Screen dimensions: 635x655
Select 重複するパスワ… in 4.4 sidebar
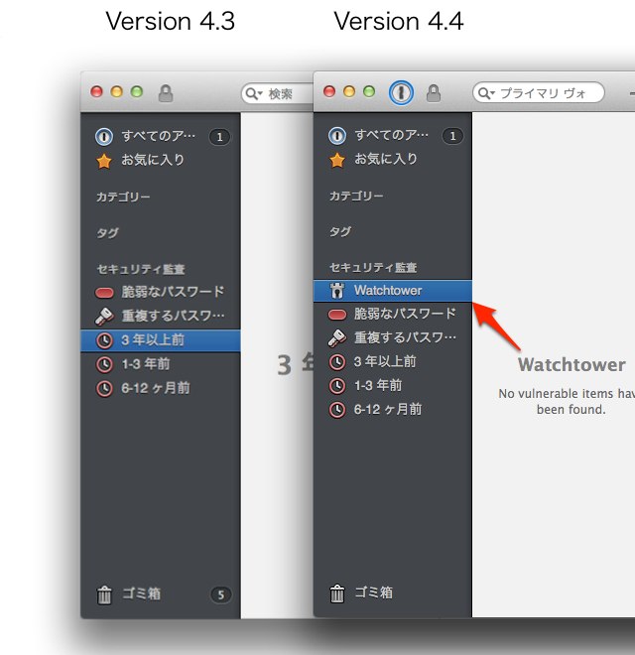click(x=393, y=337)
